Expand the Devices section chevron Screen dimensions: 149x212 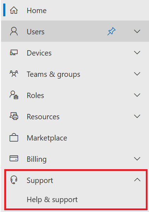coord(137,53)
